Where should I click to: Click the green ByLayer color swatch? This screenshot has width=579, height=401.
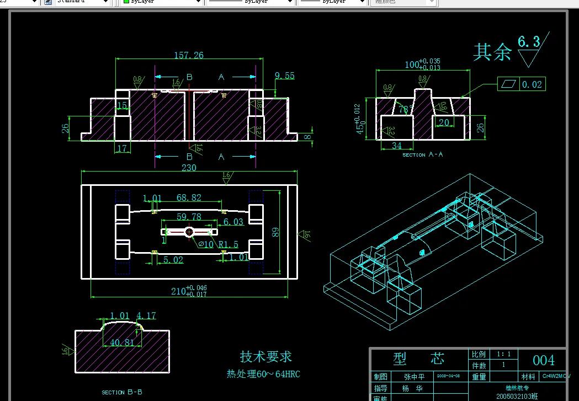point(126,2)
